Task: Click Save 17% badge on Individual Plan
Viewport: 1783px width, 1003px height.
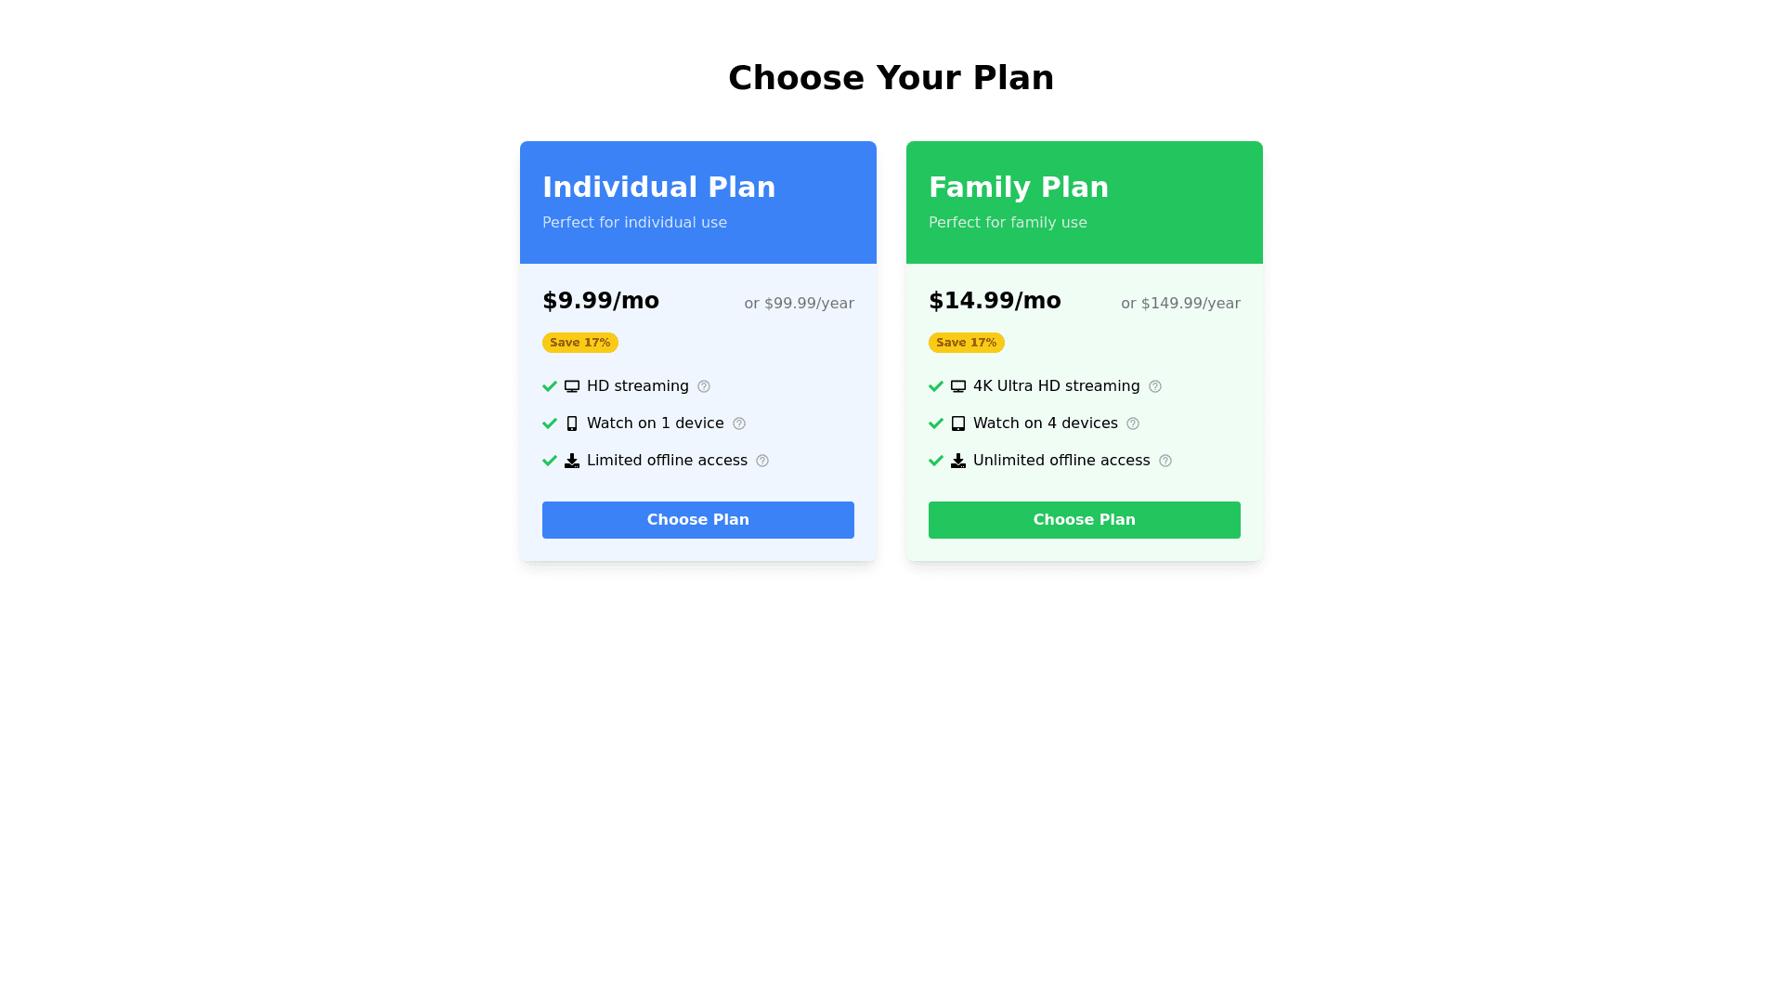Action: coord(579,343)
